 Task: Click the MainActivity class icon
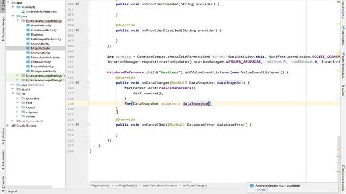coord(28,44)
